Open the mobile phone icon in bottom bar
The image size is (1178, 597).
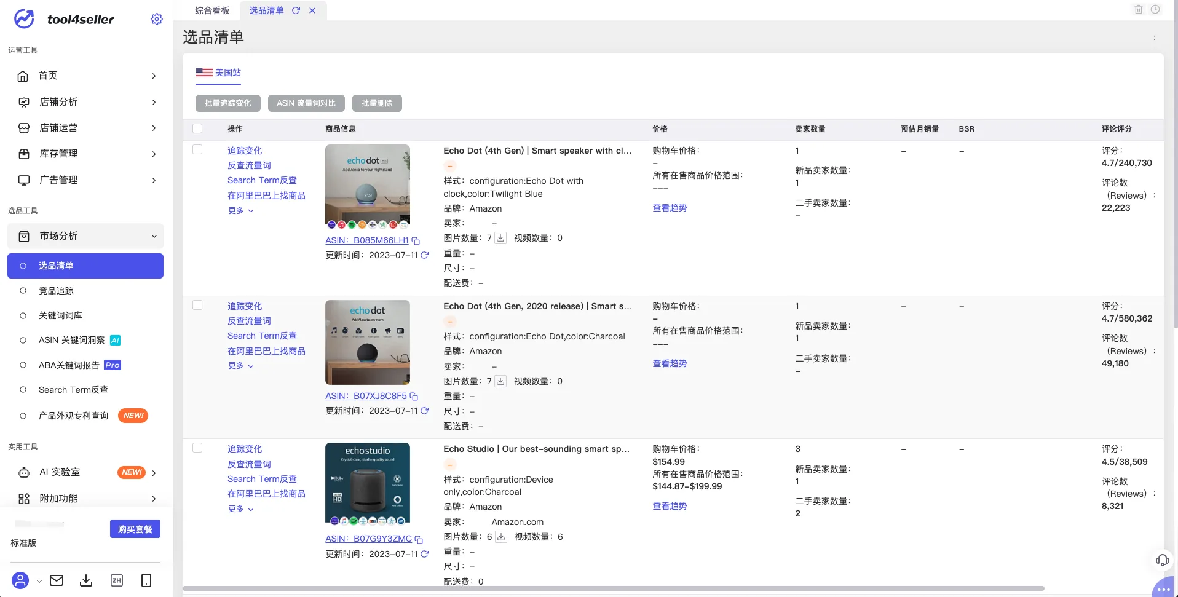click(146, 580)
